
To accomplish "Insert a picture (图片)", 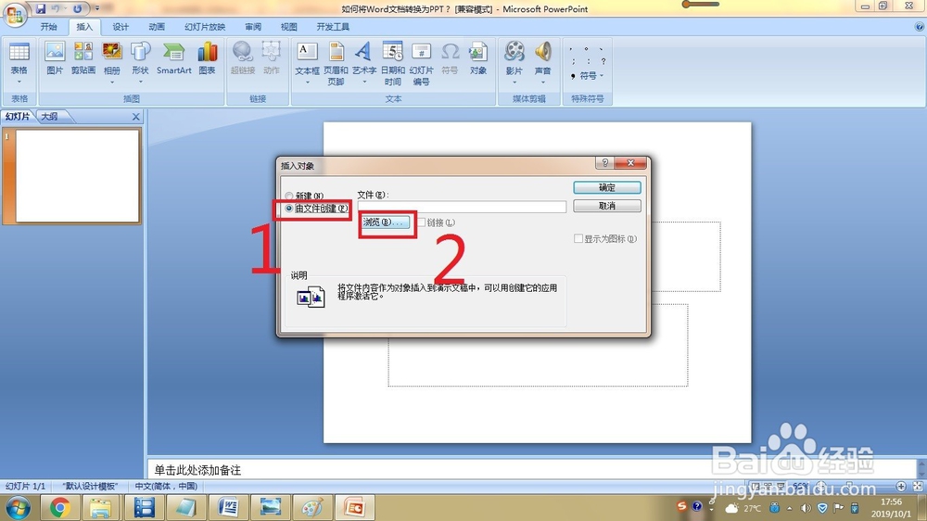I will (x=55, y=58).
